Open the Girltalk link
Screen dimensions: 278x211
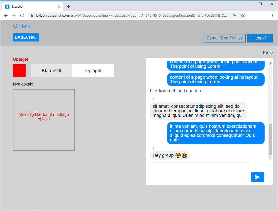click(x=22, y=26)
